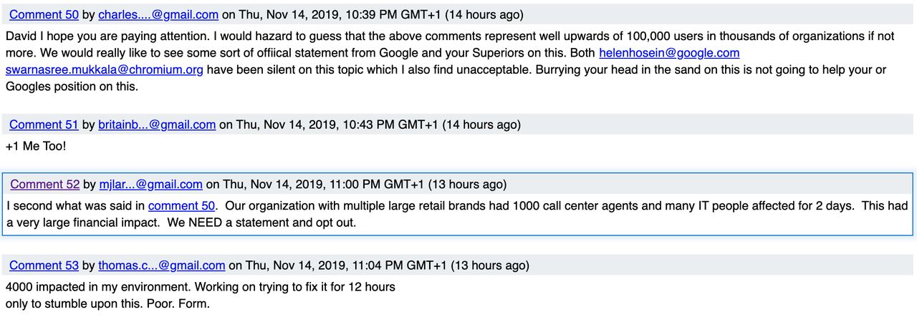Click author link thomas.c...@gmail.com

click(162, 265)
